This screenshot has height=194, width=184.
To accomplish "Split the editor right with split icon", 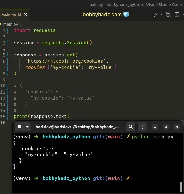I will point(177,15).
